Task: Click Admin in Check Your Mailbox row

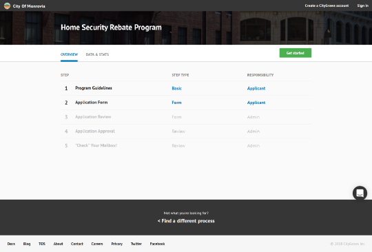Action: click(254, 146)
